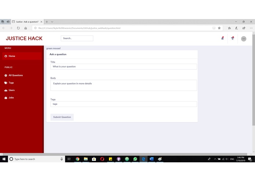Open the user avatar menu
Viewport: 255px width, 181px height.
pyautogui.click(x=244, y=39)
